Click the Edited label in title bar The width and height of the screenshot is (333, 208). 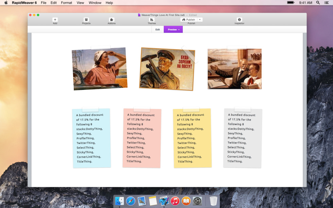(x=193, y=15)
